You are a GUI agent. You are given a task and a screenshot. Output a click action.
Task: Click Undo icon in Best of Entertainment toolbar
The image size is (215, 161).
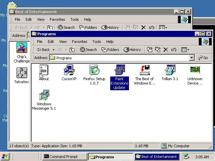pos(152,28)
